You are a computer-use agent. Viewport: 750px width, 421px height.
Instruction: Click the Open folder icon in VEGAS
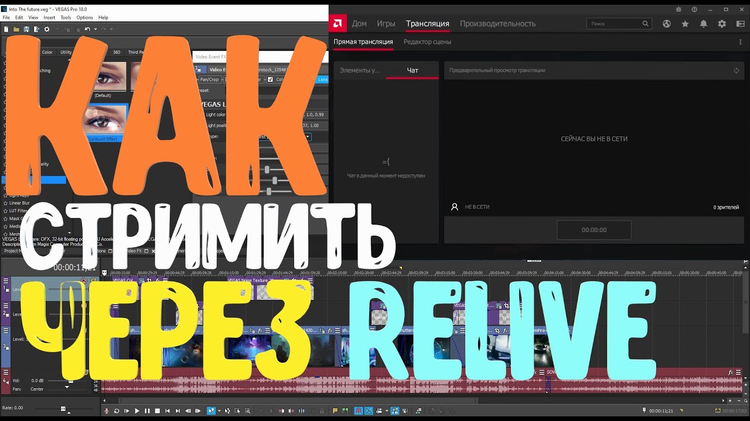pos(16,29)
